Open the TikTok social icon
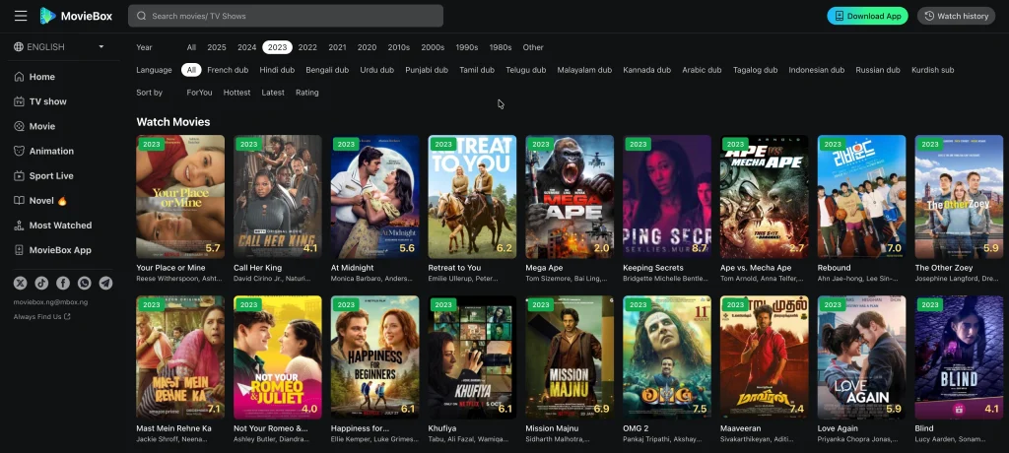This screenshot has height=453, width=1009. [x=41, y=284]
